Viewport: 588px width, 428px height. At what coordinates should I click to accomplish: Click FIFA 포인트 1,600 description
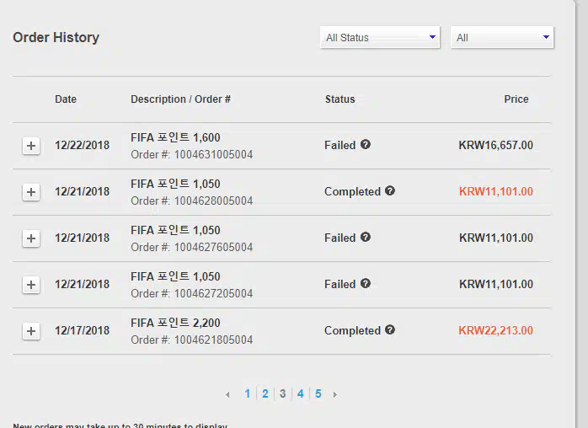(175, 137)
